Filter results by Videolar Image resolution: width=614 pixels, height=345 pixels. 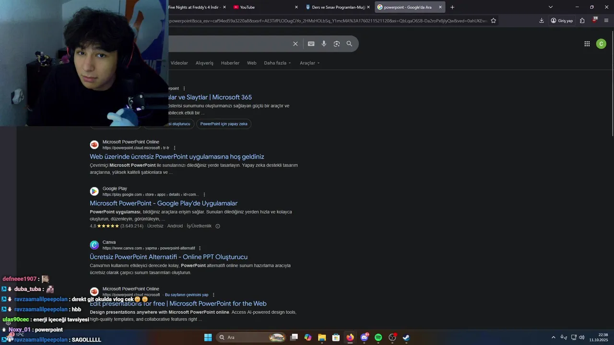point(179,63)
